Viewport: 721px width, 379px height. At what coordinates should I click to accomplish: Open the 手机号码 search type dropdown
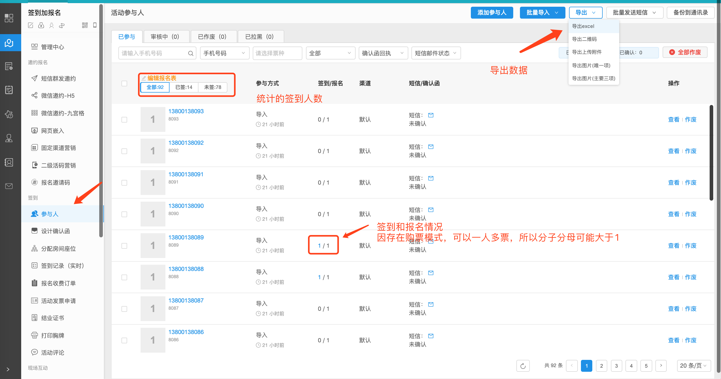pos(225,53)
